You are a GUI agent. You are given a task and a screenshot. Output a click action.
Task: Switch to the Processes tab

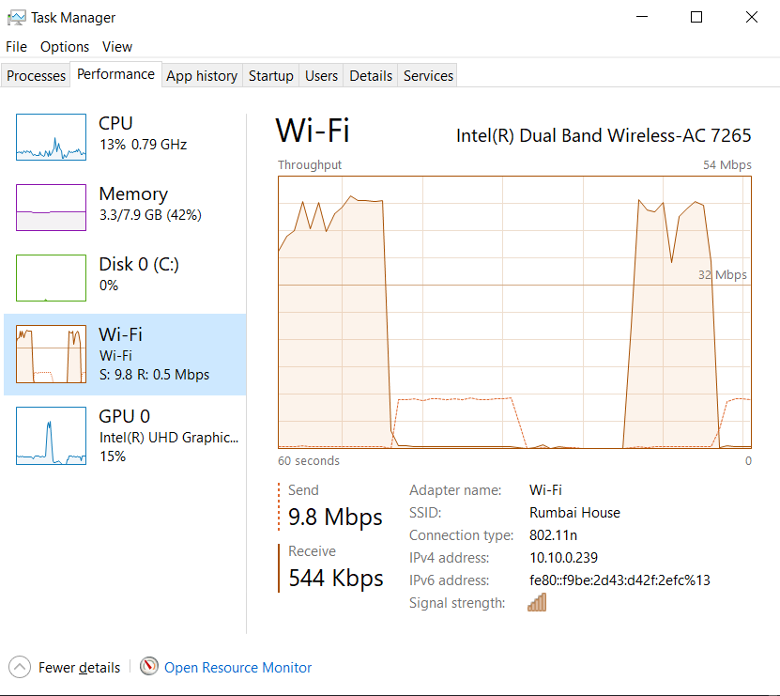(x=37, y=76)
